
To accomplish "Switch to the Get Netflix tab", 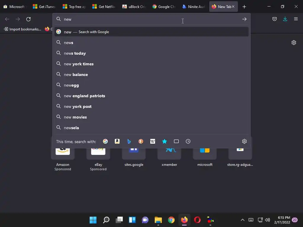I will (104, 7).
